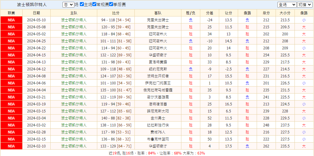314x156 pixels.
Task: Select the 大 result in 2024-03-02 row
Action: coord(304,125)
